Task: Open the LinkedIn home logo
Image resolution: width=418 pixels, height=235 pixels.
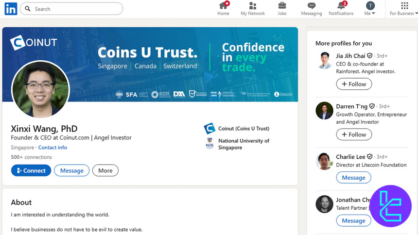Action: (11, 9)
